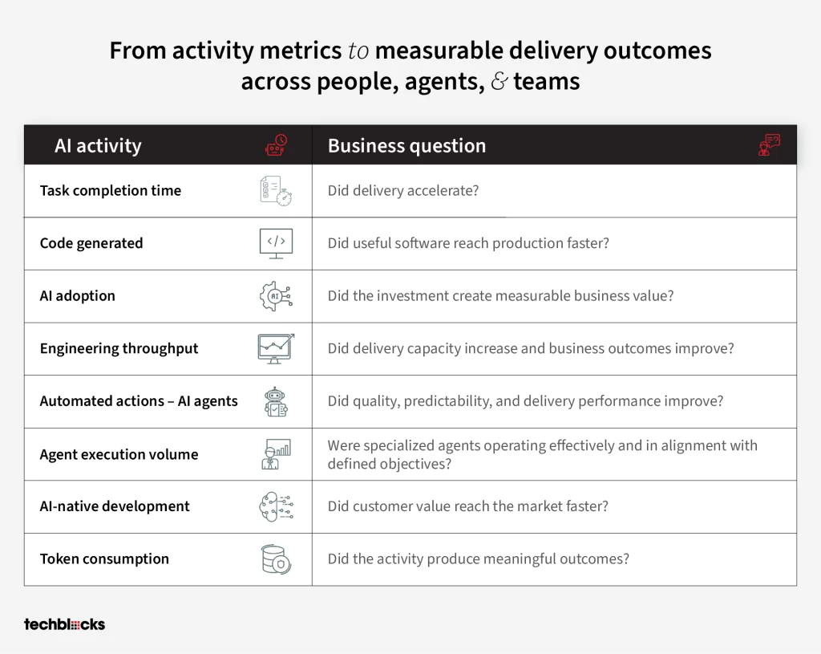Select the throughput chart monitor icon
821x654 pixels.
pyautogui.click(x=276, y=349)
